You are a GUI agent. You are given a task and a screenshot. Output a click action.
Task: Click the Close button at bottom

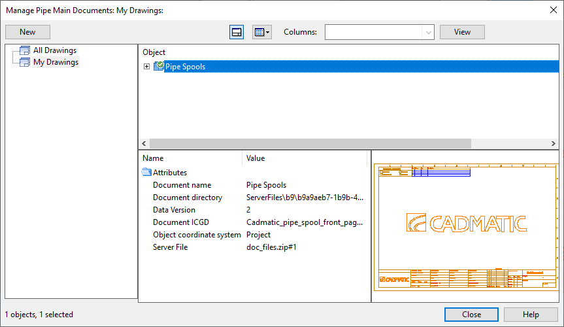(471, 315)
